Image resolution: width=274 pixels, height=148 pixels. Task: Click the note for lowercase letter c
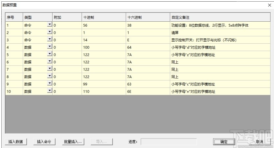pos(220,84)
